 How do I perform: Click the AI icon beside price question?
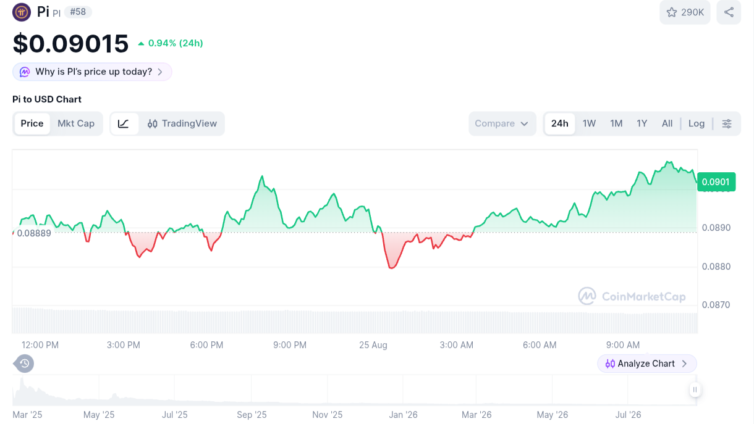click(x=25, y=72)
